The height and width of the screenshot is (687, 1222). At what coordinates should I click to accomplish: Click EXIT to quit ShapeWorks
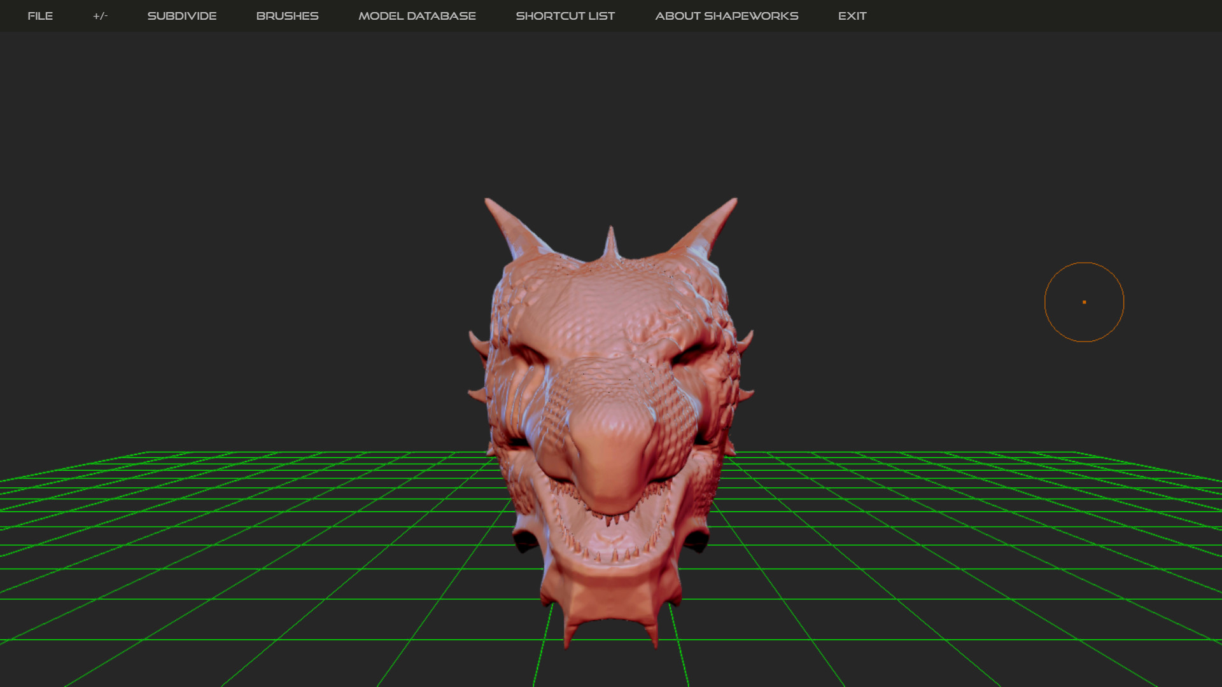[x=852, y=16]
